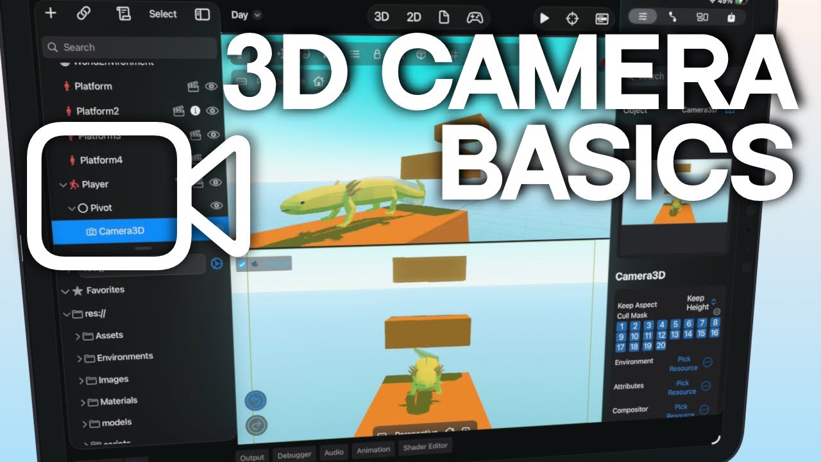
Task: Click the small round icon below Keep Height
Action: click(x=716, y=312)
